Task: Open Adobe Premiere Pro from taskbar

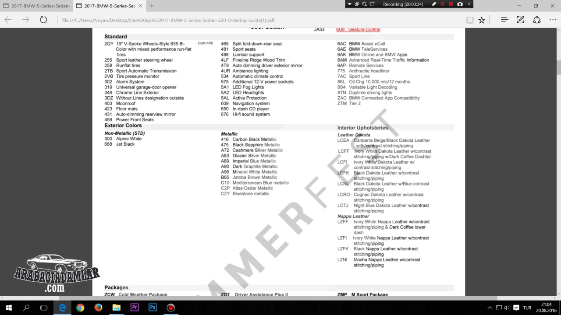Action: [135, 308]
